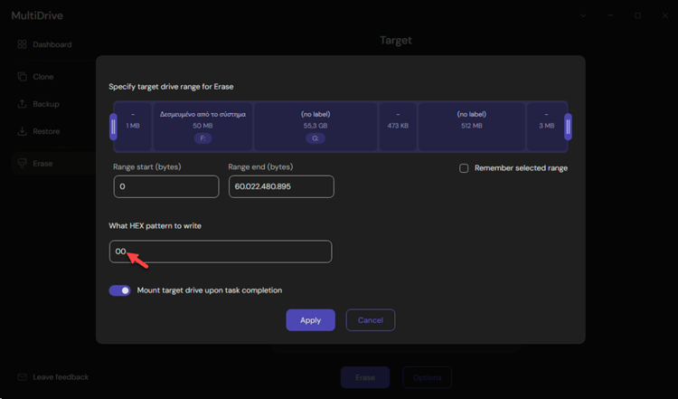This screenshot has height=399, width=678.
Task: Click the Range end bytes field
Action: [x=281, y=186]
